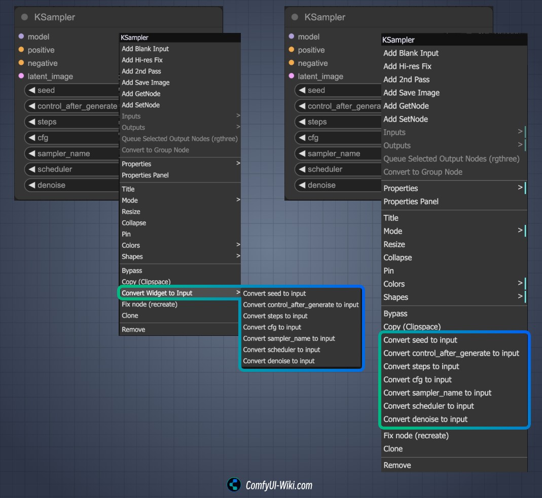Viewport: 542px width, 498px height.
Task: Open left node's scheduler combo widget
Action: click(71, 169)
